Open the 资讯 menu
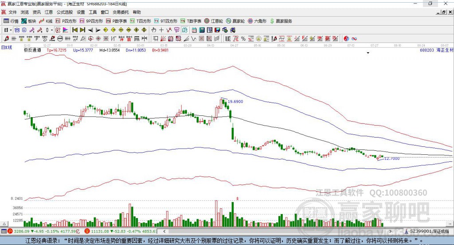This screenshot has height=245, width=454. [x=37, y=12]
